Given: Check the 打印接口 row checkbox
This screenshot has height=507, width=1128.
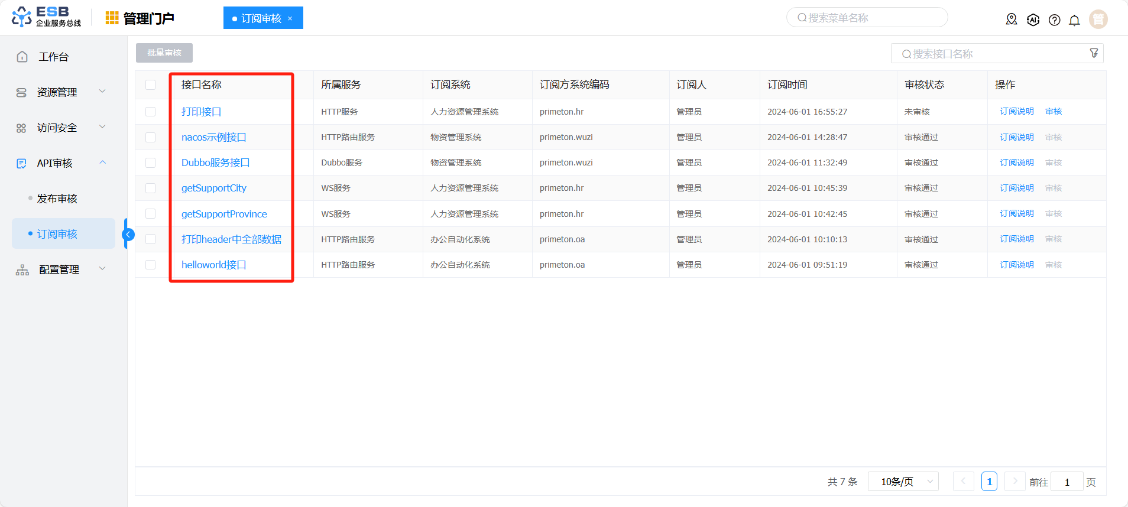Looking at the screenshot, I should click(151, 112).
